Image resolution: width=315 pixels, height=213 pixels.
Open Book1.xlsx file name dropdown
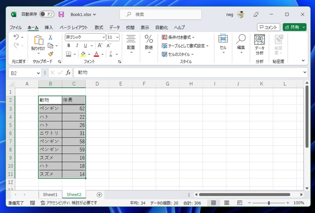coord(83,14)
